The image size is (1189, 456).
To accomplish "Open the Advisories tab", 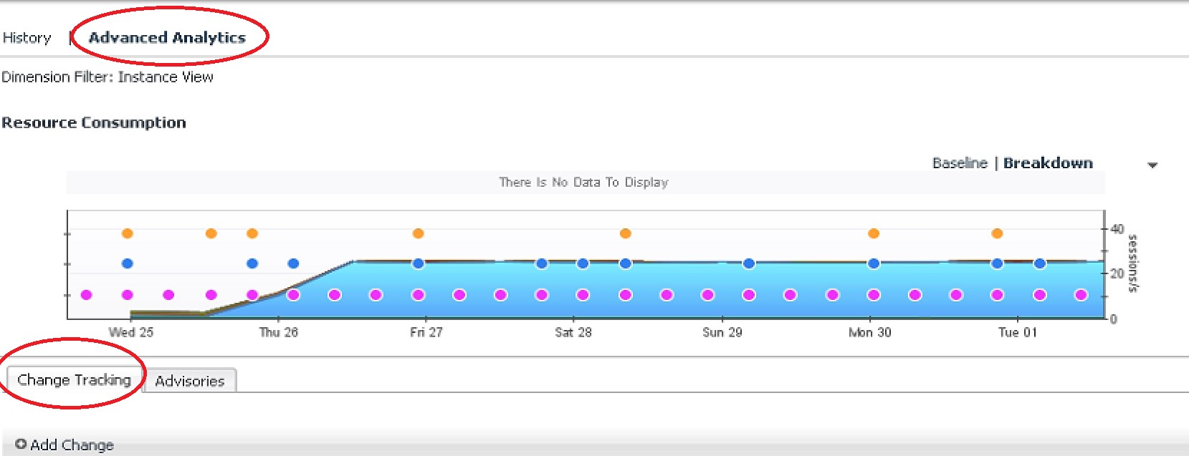I will (x=190, y=382).
